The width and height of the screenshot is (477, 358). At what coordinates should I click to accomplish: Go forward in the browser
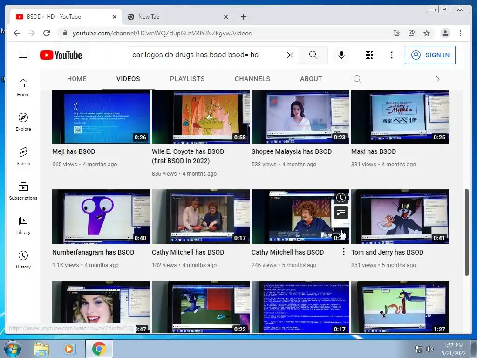(32, 33)
